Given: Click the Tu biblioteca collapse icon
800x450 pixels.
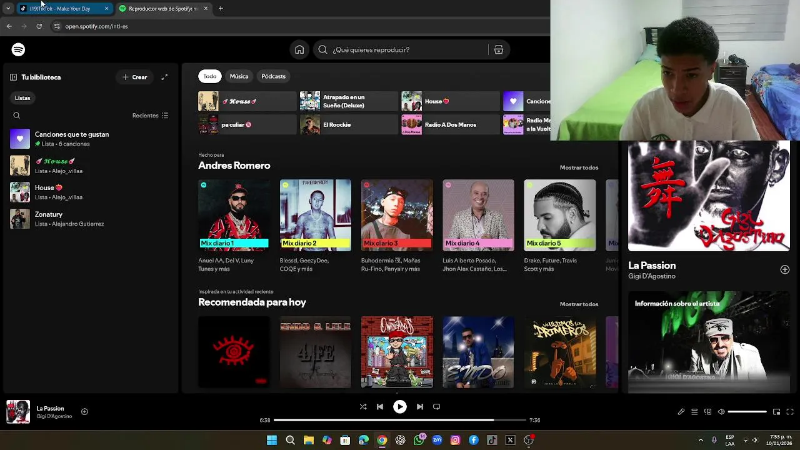Looking at the screenshot, I should tap(13, 77).
